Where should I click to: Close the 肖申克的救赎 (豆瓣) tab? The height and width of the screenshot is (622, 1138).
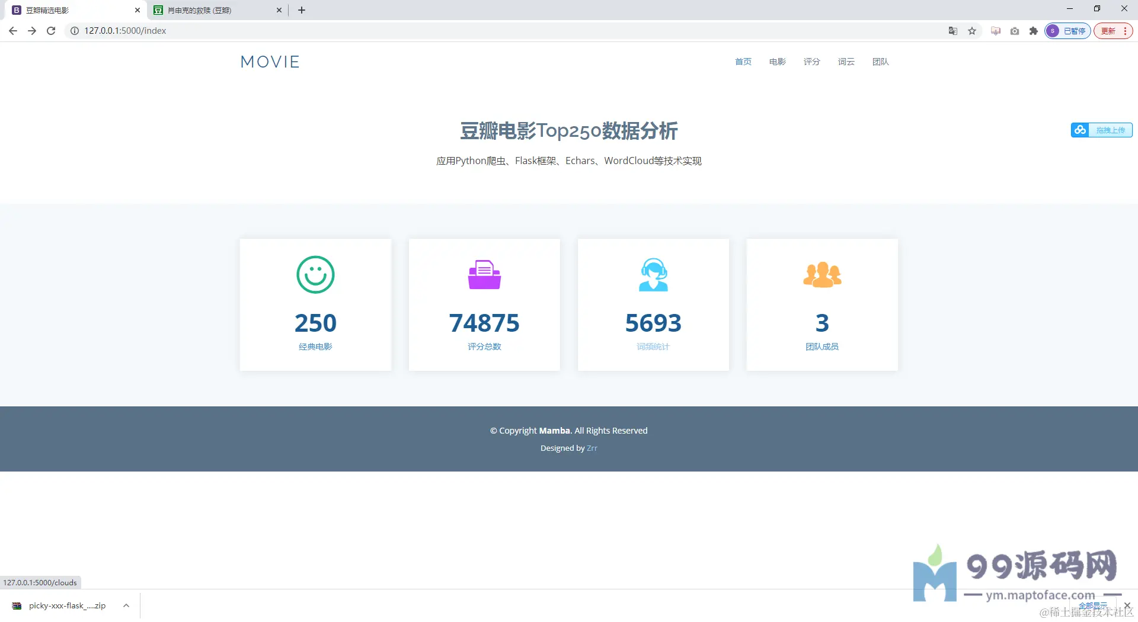(279, 10)
